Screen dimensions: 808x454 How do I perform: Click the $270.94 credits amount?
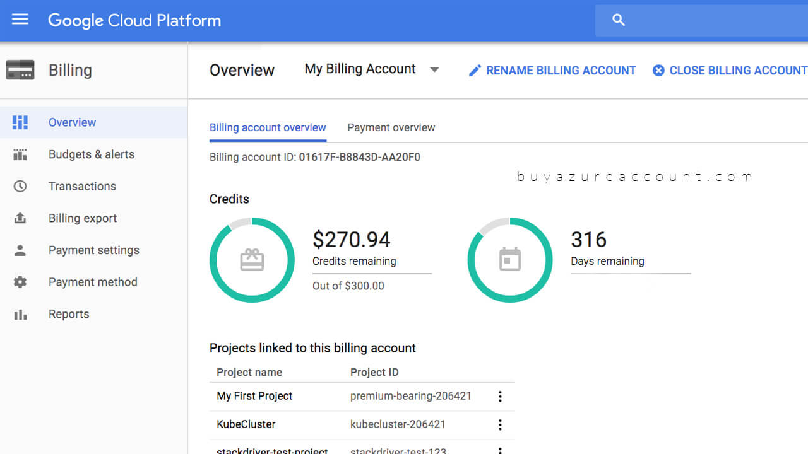tap(352, 240)
